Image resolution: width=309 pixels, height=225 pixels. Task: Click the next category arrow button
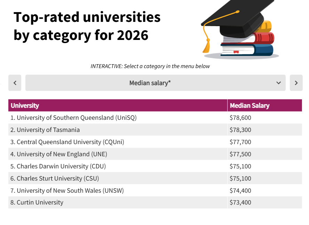point(296,83)
